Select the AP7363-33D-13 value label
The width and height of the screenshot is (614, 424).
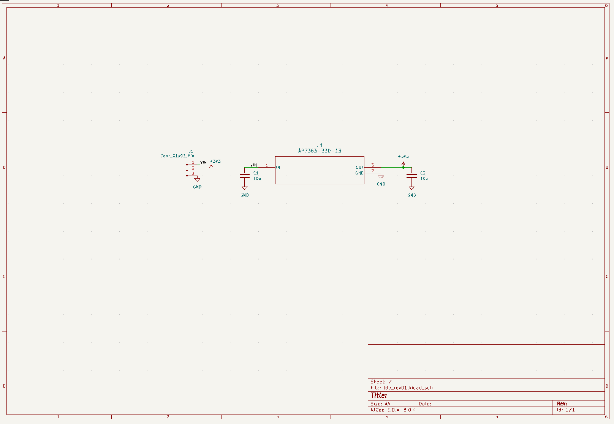coord(320,151)
